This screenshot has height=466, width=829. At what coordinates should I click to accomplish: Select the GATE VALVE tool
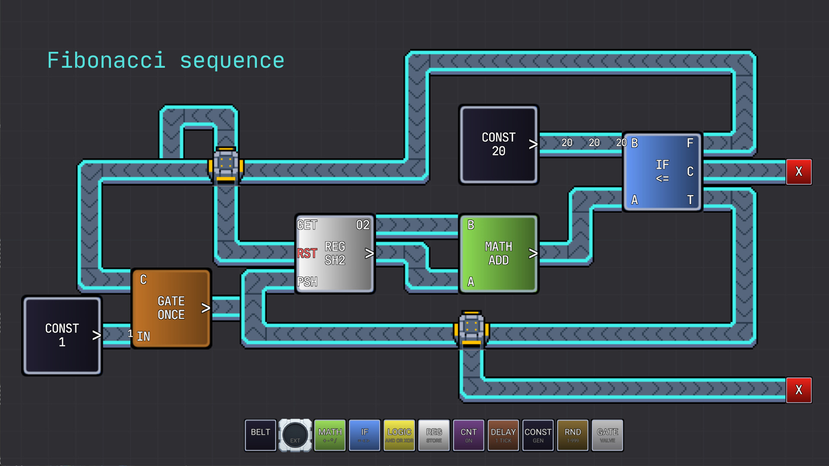point(607,435)
